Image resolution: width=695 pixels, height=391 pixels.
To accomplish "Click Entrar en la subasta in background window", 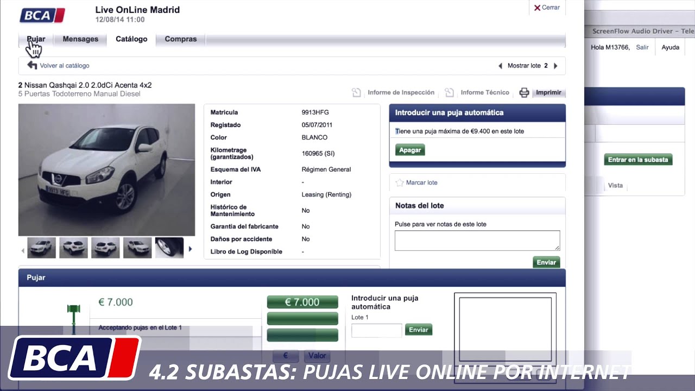I will [638, 160].
